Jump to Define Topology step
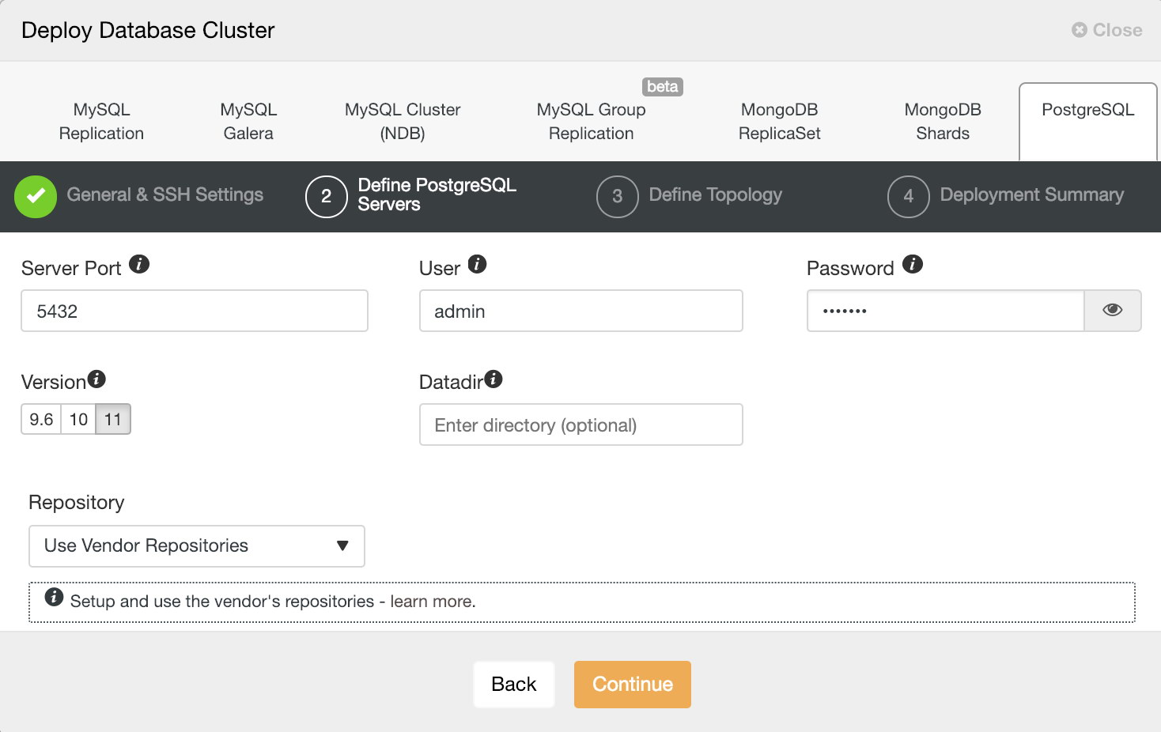The image size is (1161, 732). click(716, 194)
